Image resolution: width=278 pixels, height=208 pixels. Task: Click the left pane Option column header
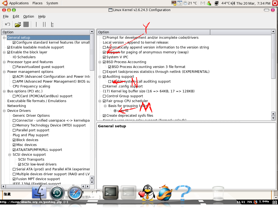[x=46, y=32]
